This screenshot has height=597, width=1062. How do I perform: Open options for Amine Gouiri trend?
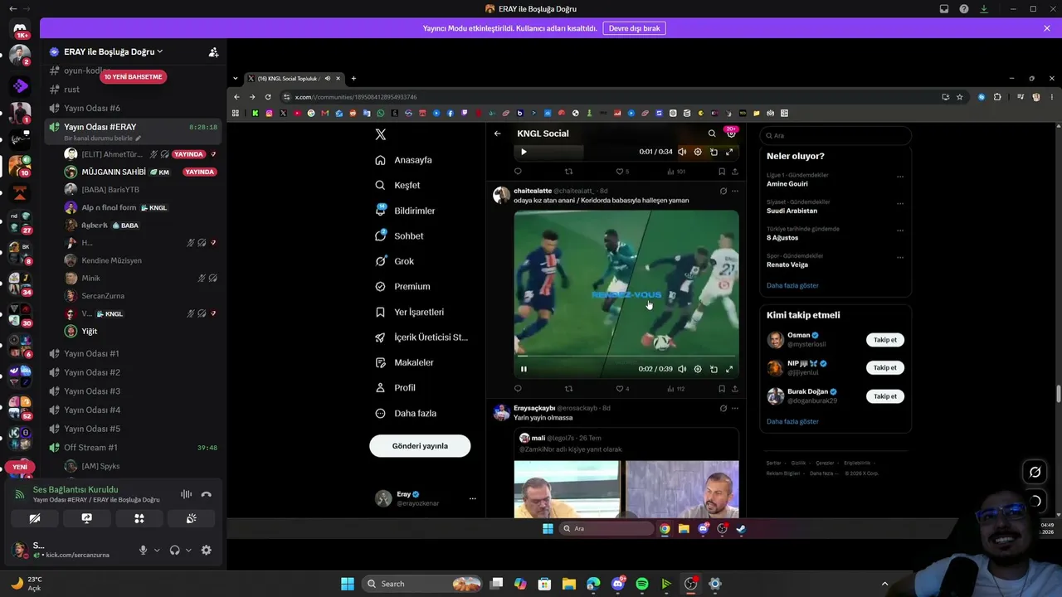900,177
